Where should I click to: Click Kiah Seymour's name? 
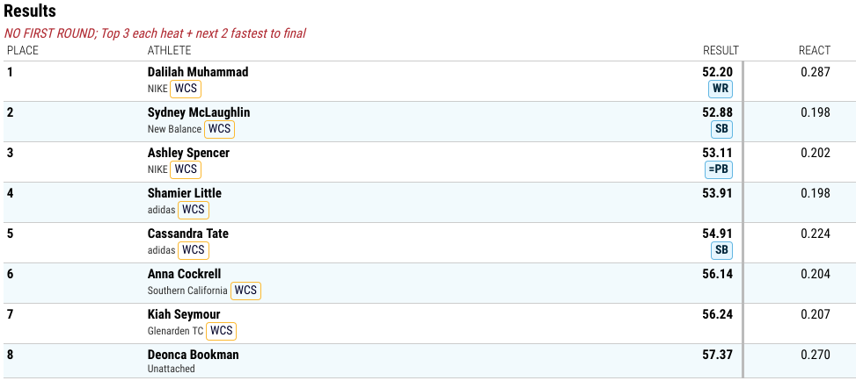pyautogui.click(x=183, y=314)
